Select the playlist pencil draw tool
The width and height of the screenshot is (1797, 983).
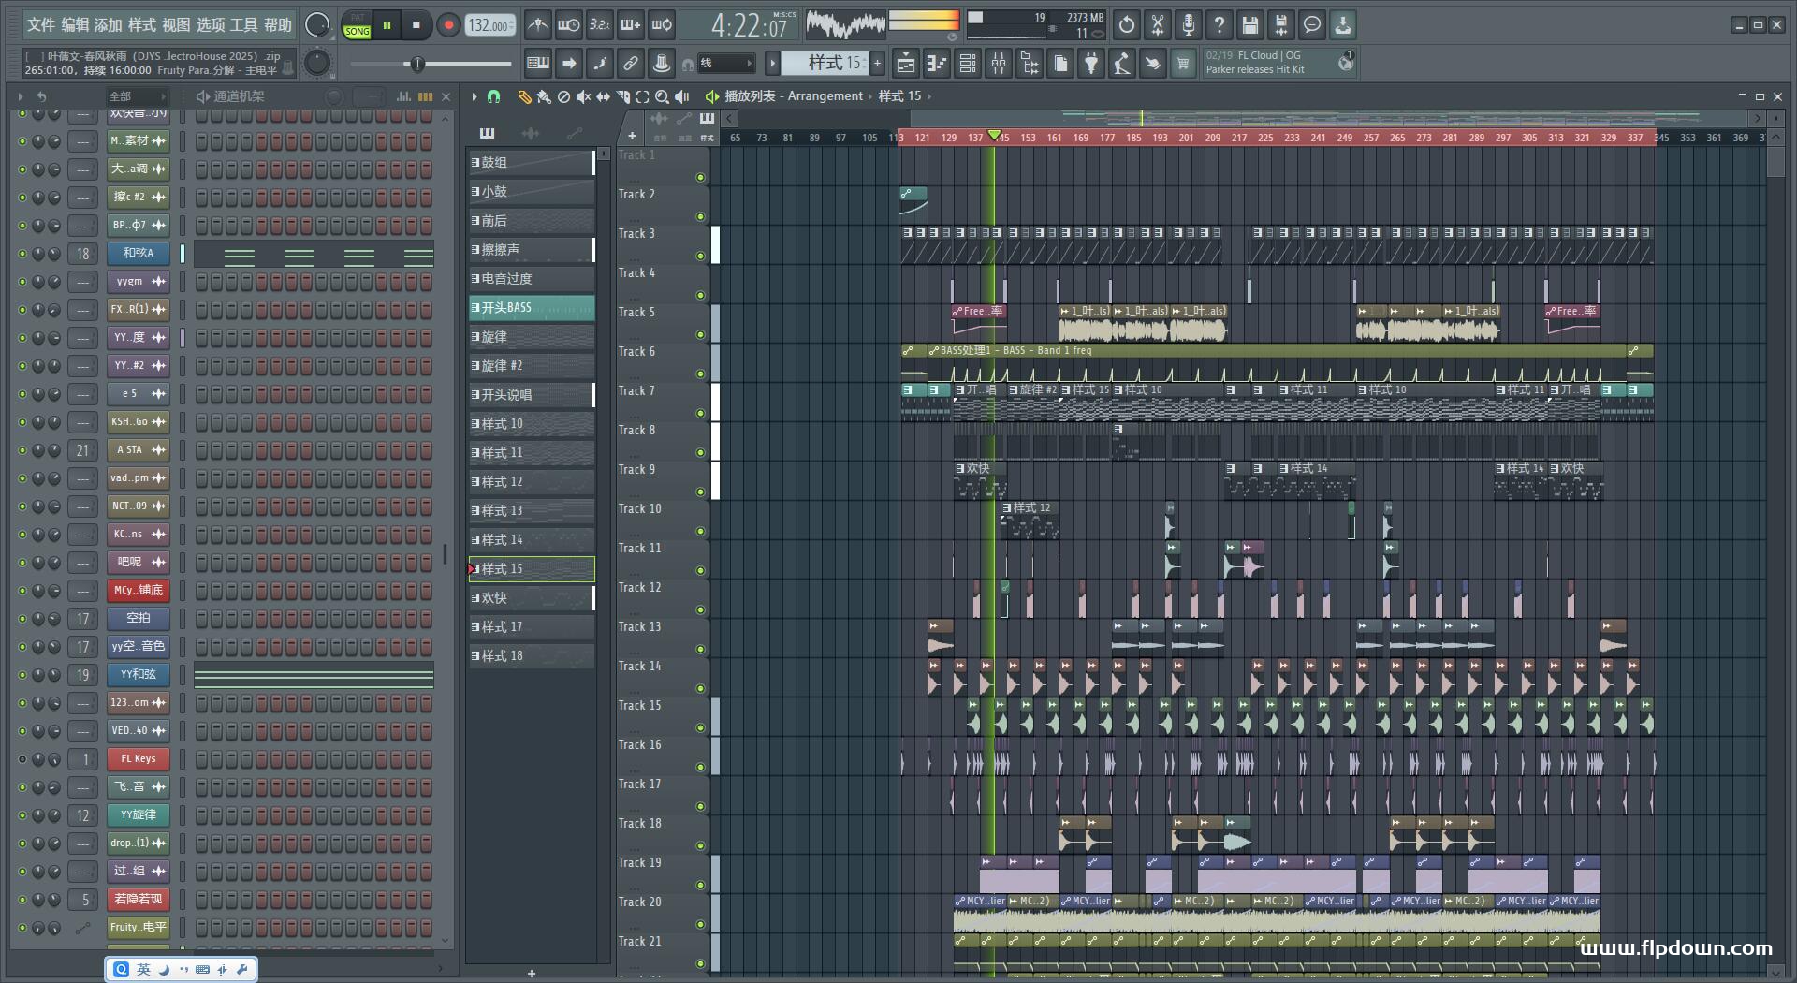(x=523, y=96)
